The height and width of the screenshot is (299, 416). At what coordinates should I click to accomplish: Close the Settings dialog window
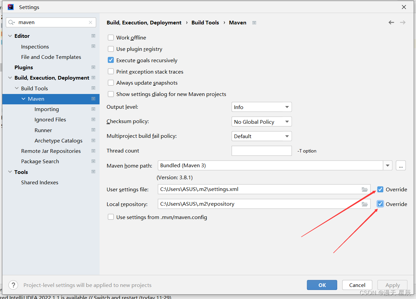click(x=404, y=7)
